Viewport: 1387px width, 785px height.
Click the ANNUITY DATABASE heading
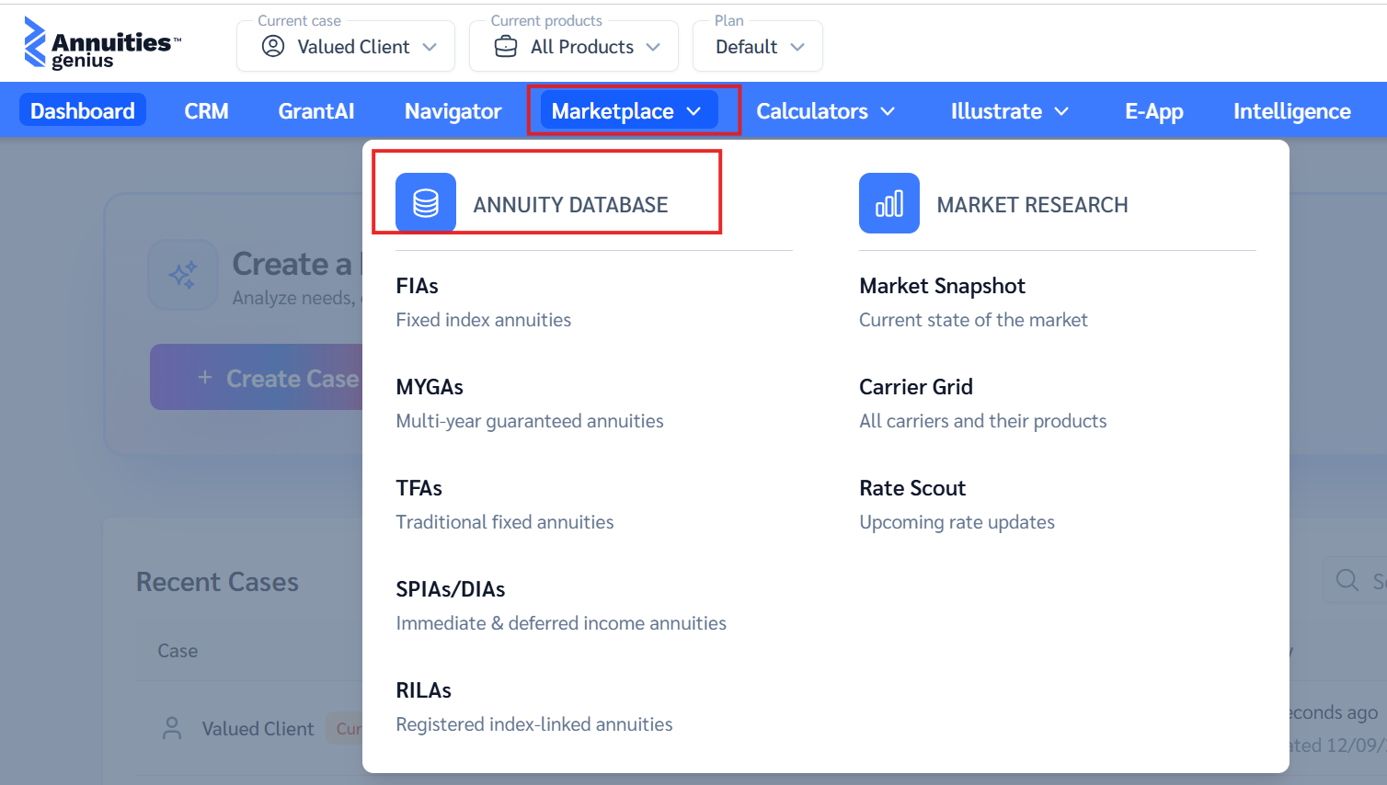click(570, 205)
